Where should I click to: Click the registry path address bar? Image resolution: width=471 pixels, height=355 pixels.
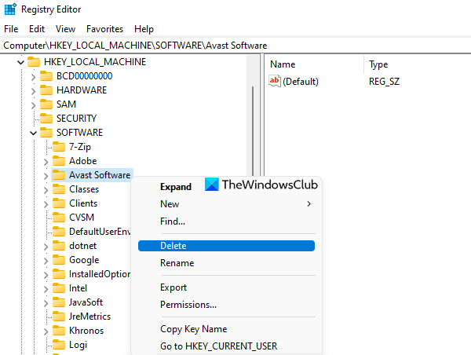click(x=235, y=46)
